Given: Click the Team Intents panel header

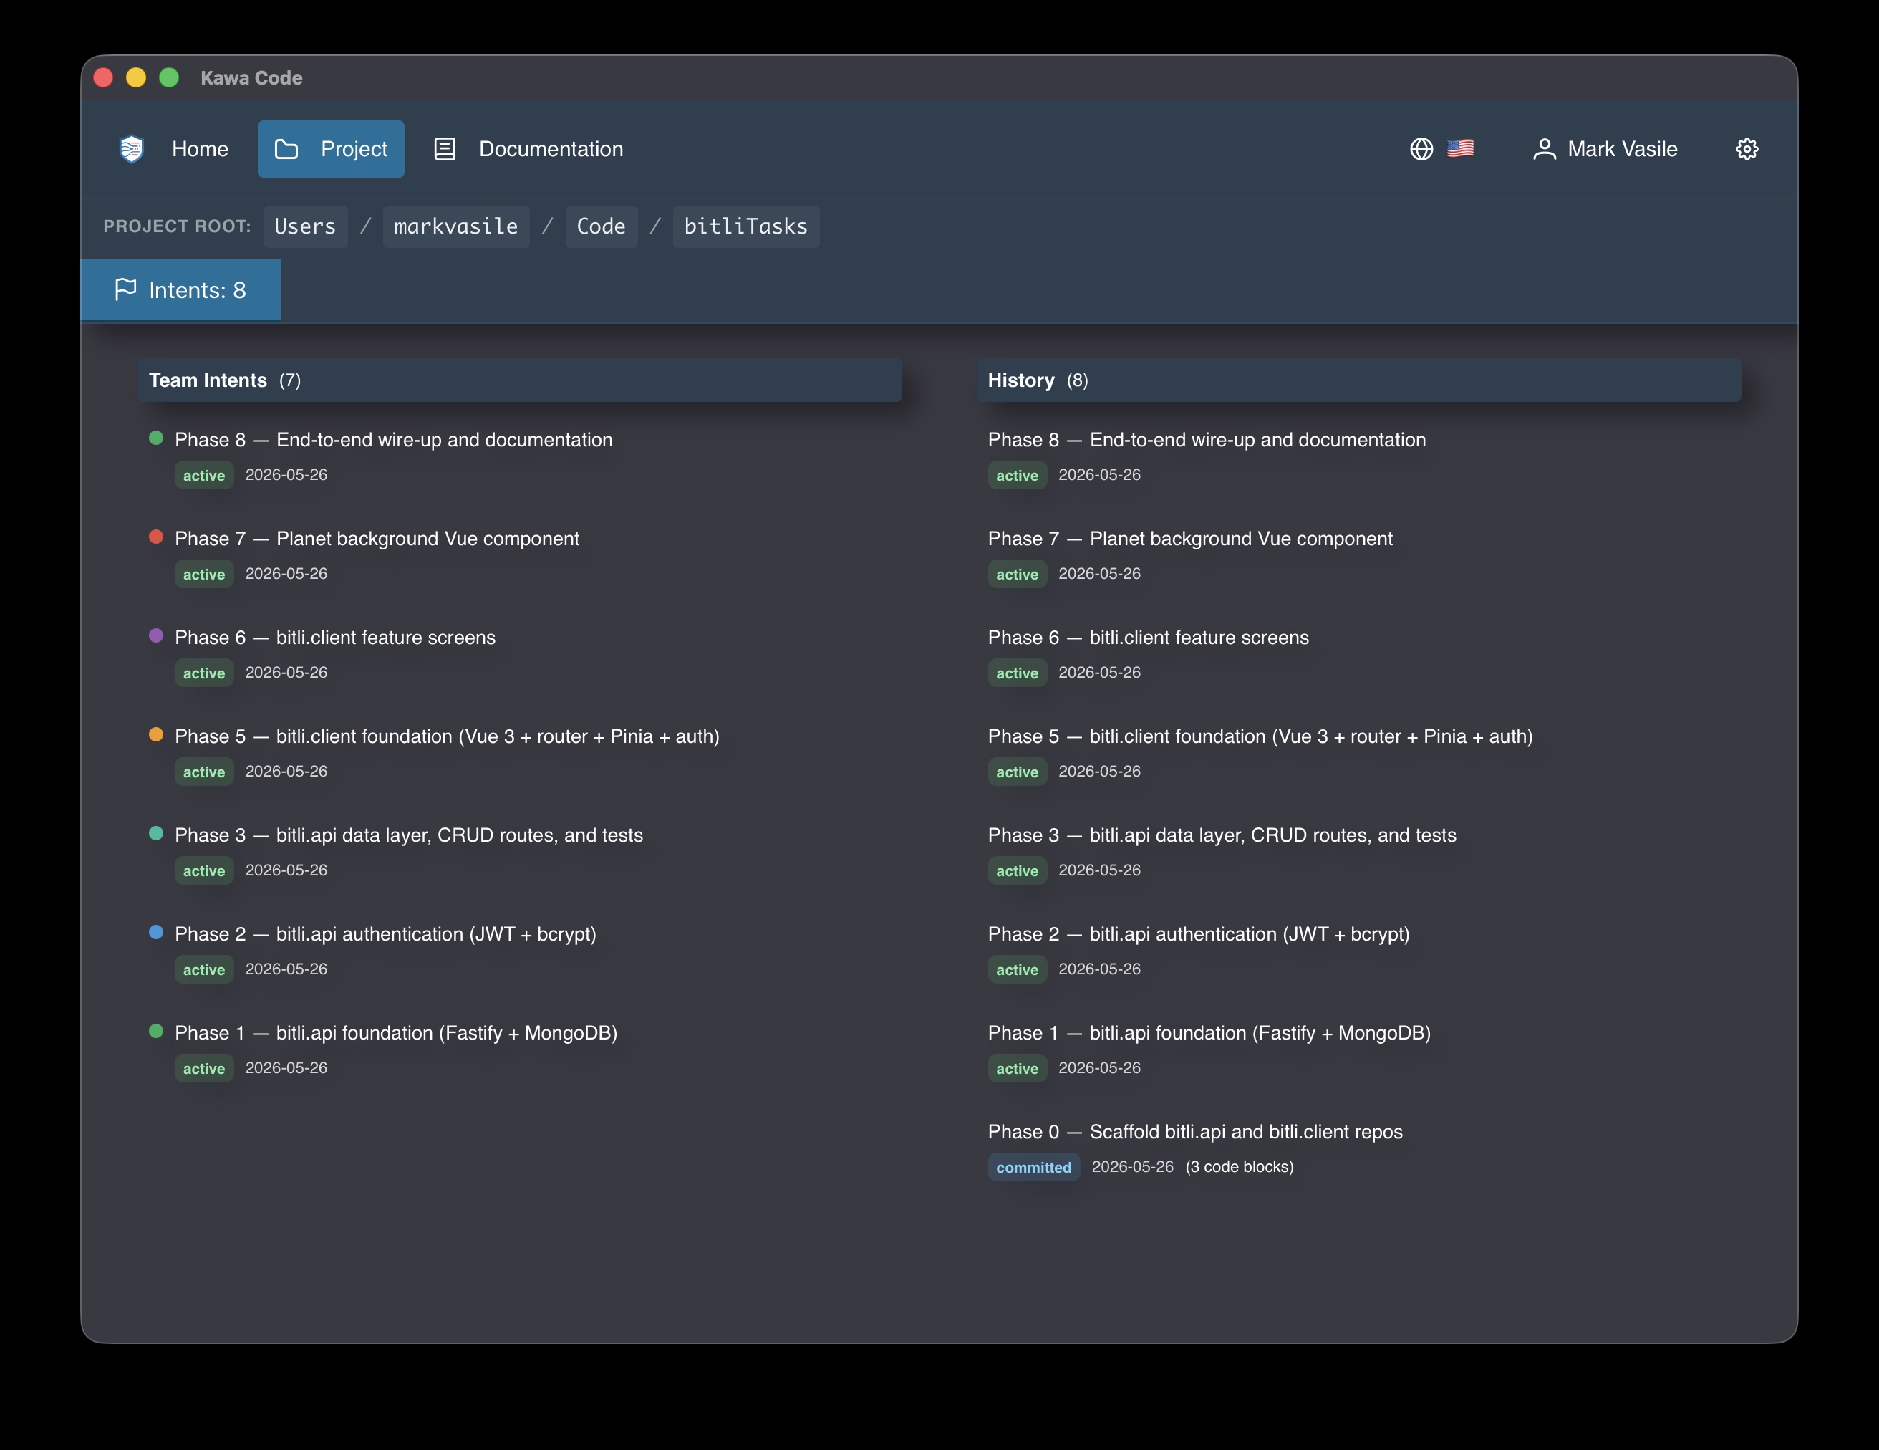Looking at the screenshot, I should click(x=520, y=380).
